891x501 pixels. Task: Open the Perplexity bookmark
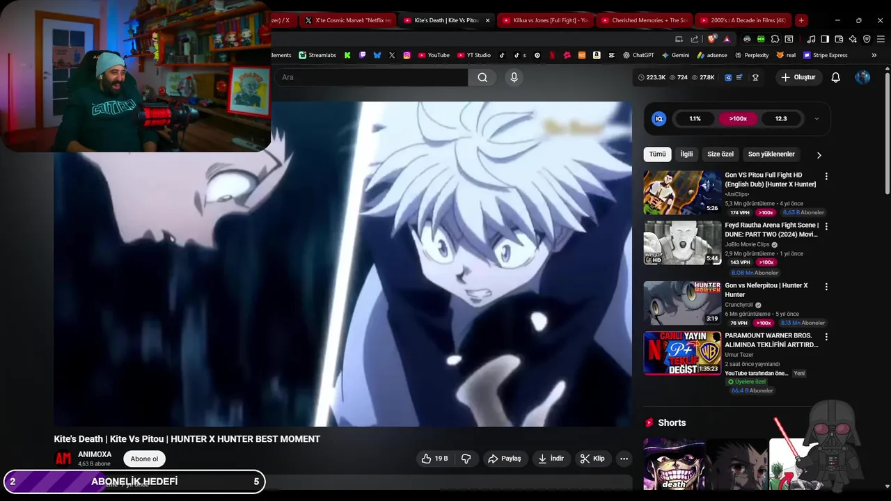(x=751, y=55)
